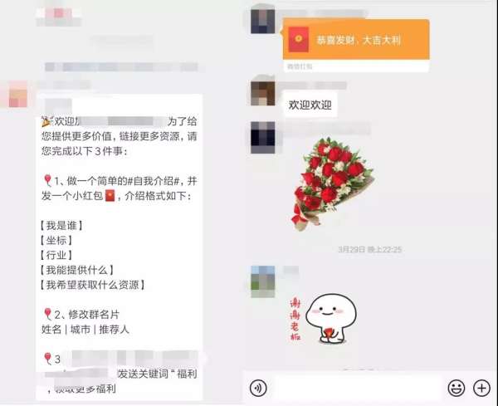
Task: Click the 姓名｜城市｜推荐人 line
Action: pos(85,330)
